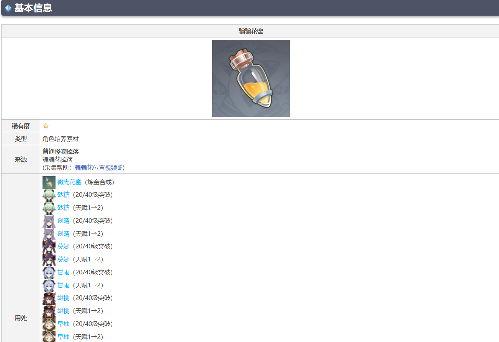
Task: Open 甘雨 link for 天赋1→2
Action: click(64, 285)
